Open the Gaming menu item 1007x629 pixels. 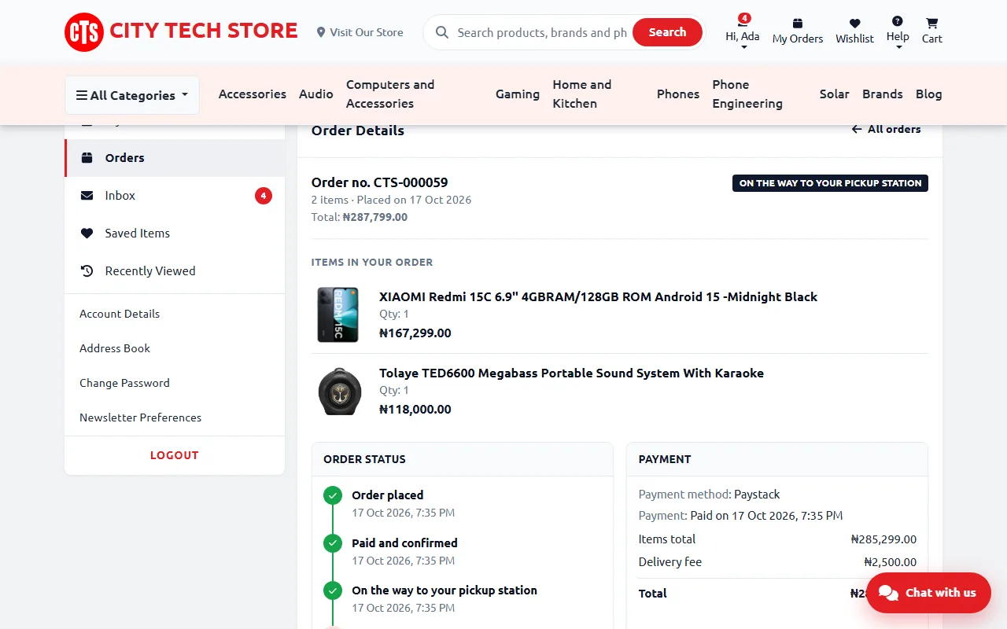[518, 94]
